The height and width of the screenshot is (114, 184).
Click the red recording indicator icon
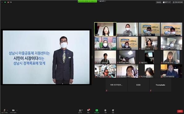8,2
